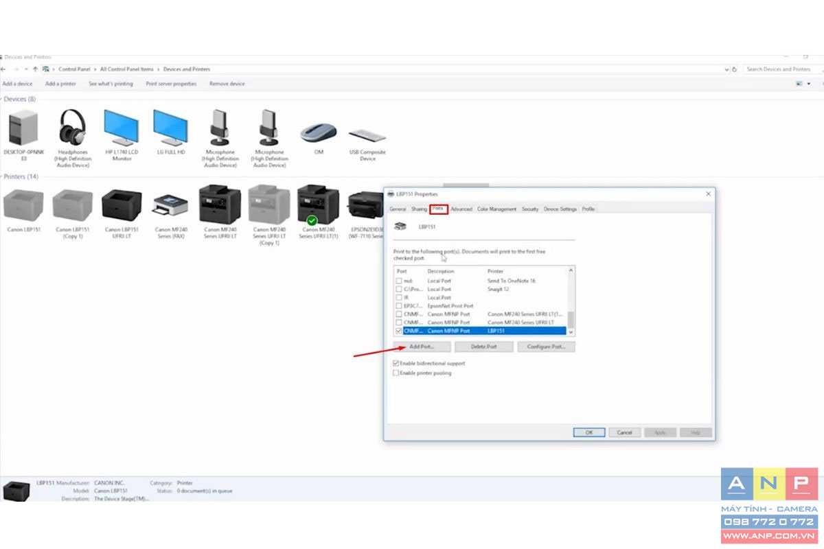Click the Explorer forward arrow

16,69
